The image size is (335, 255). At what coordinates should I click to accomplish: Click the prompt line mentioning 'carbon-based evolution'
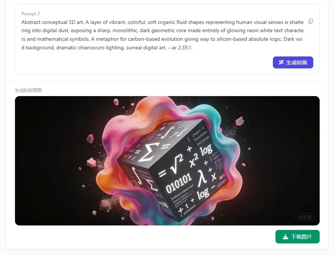pyautogui.click(x=162, y=39)
